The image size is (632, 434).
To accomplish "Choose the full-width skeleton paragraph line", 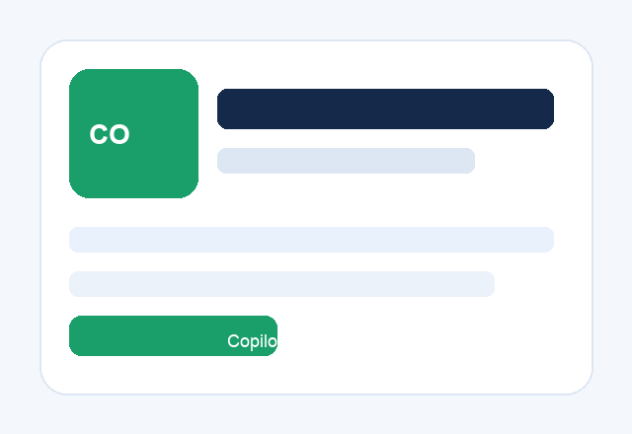I will click(312, 240).
